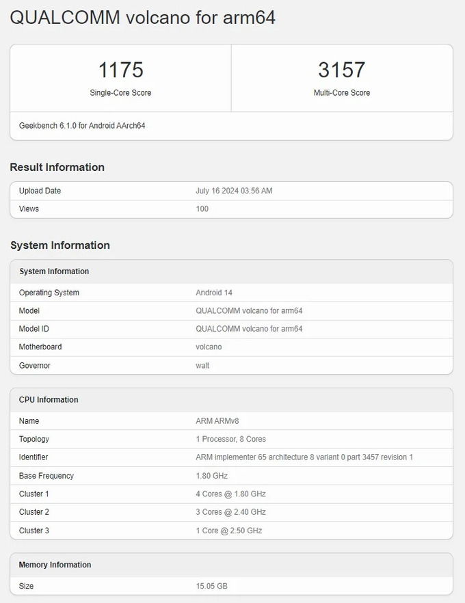Select the Base Frequency 1.80 GHz value
The image size is (465, 603).
[211, 476]
